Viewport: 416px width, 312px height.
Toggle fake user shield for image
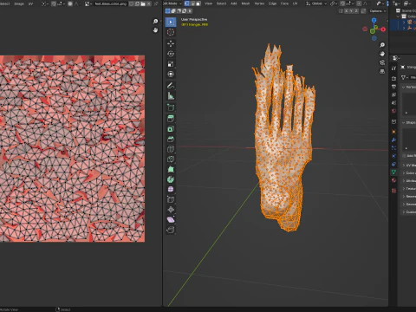point(132,3)
